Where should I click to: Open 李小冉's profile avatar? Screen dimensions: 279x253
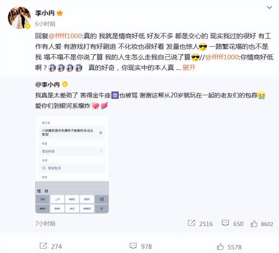pyautogui.click(x=19, y=18)
